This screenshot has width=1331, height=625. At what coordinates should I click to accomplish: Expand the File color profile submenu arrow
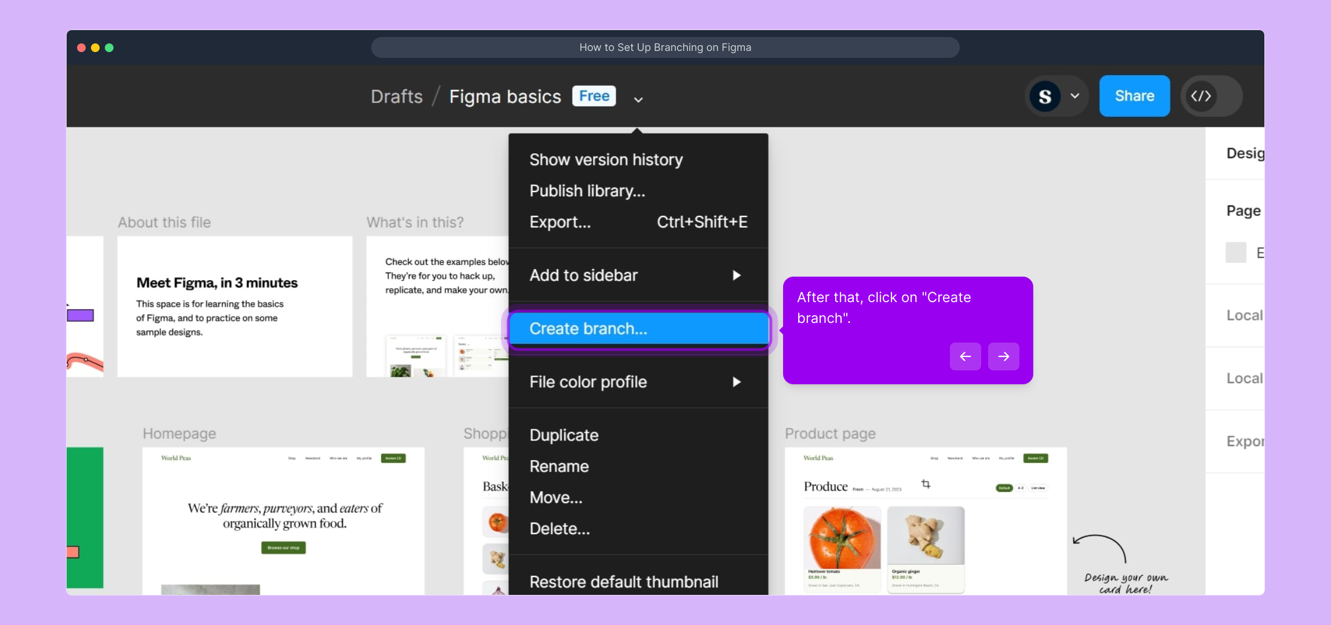pyautogui.click(x=736, y=382)
